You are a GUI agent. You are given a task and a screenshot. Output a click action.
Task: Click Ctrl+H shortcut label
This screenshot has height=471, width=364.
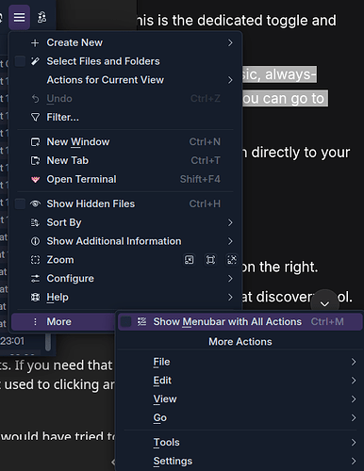pos(205,204)
